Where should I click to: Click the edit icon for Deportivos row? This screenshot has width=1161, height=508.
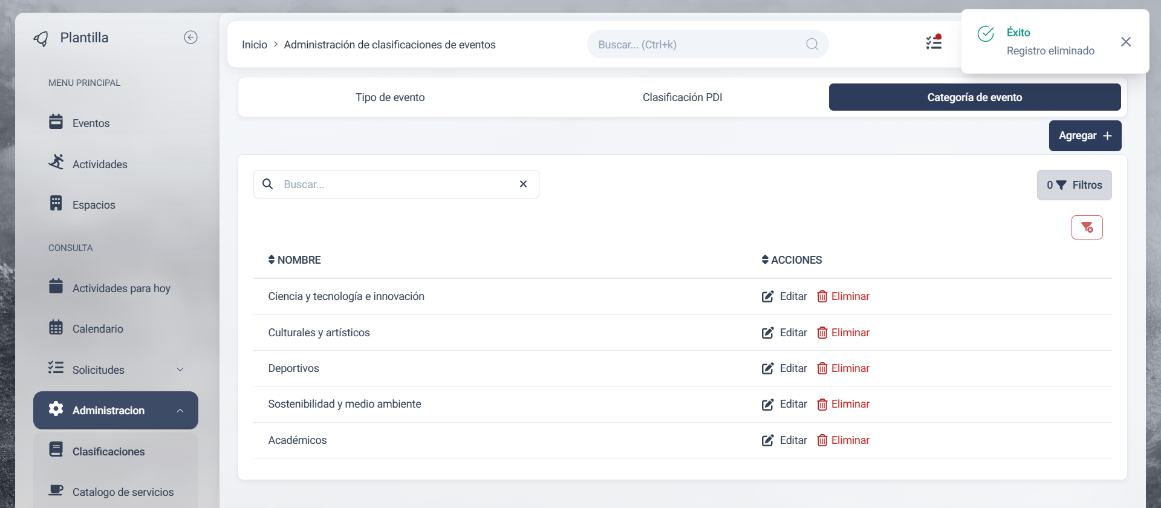coord(767,368)
